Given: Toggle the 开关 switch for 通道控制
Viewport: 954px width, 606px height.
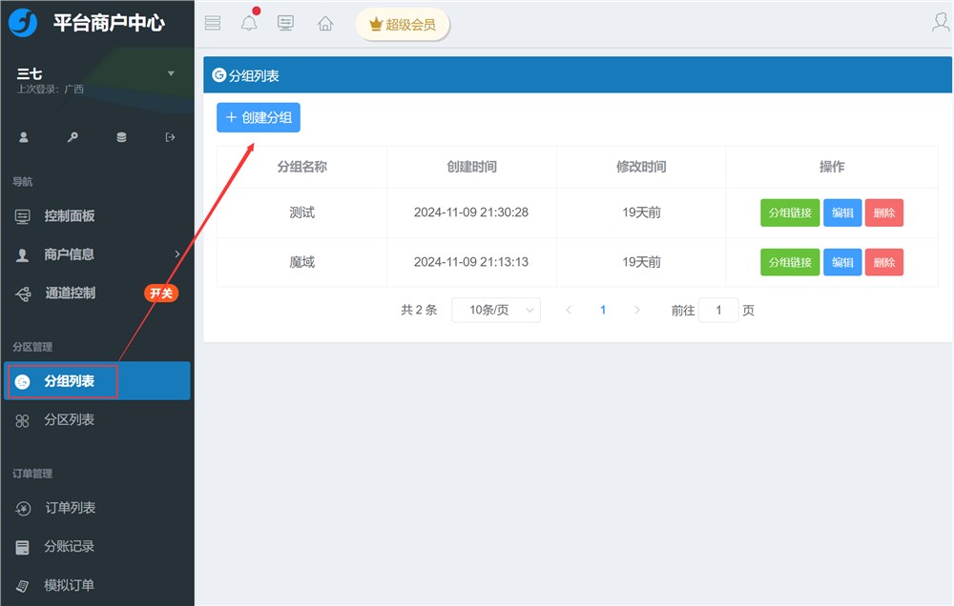Looking at the screenshot, I should [x=161, y=293].
